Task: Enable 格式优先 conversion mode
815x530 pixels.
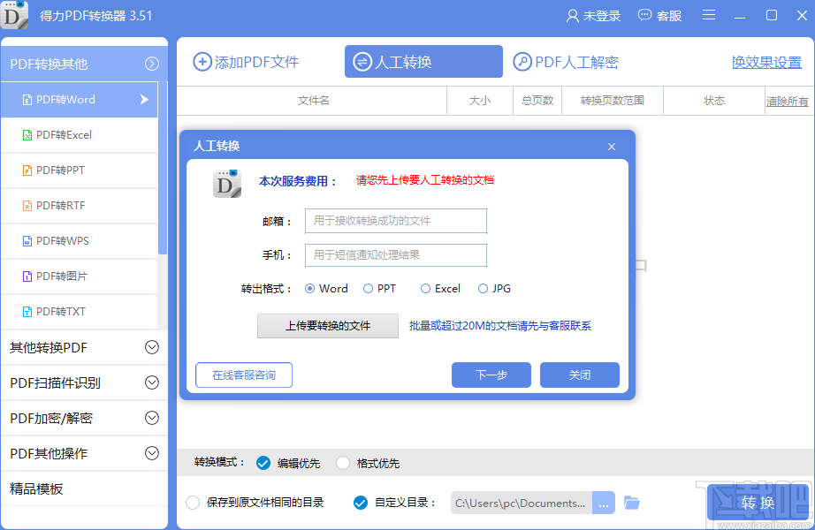Action: coord(343,462)
